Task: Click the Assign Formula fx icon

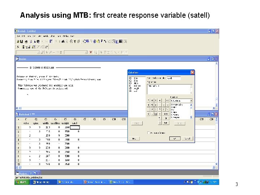Action: (x=18, y=47)
